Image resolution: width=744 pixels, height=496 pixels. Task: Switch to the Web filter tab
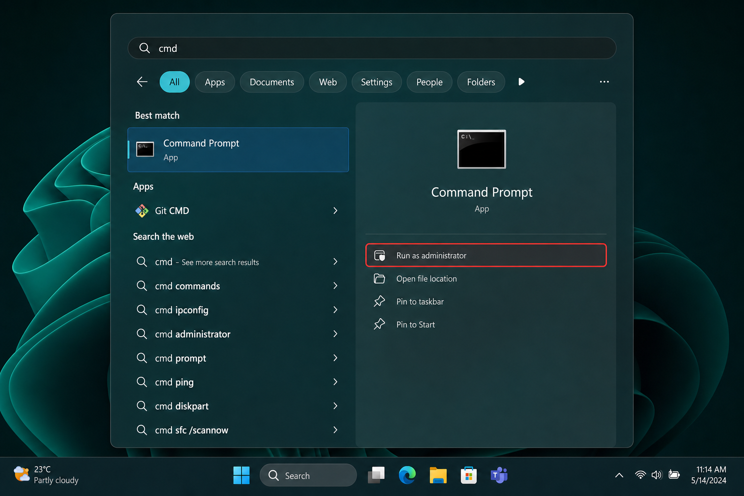point(328,82)
